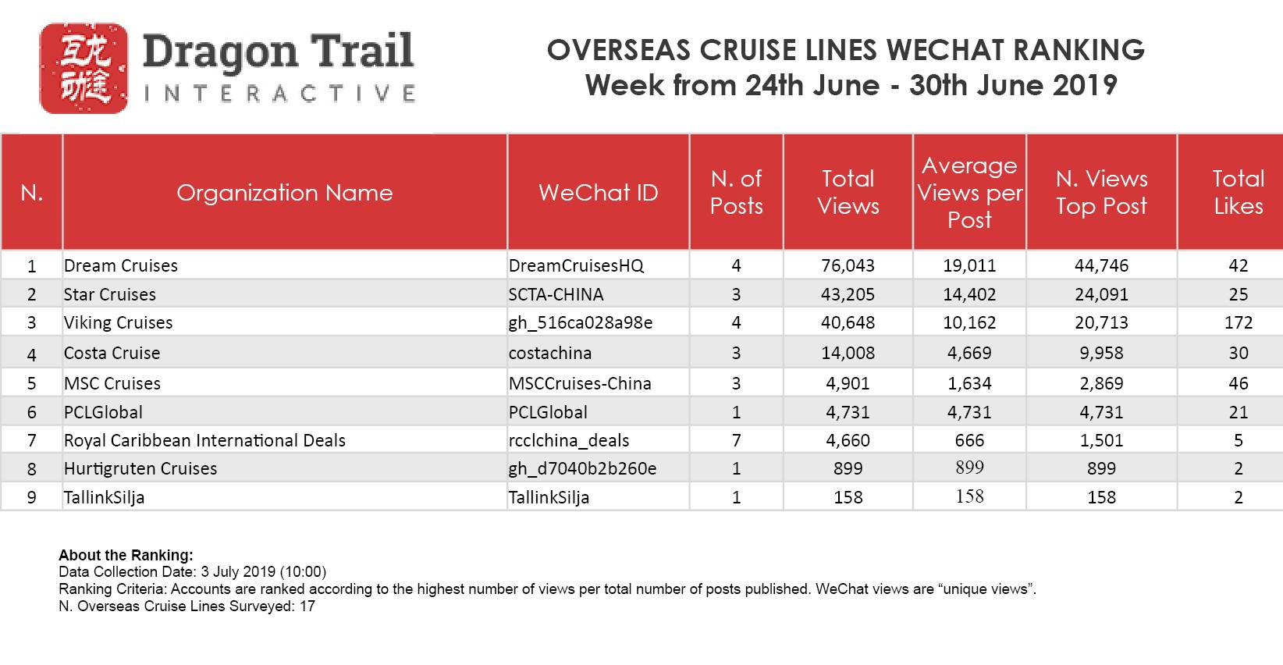The height and width of the screenshot is (665, 1283).
Task: Click the N. Views Top Post header
Action: click(1101, 193)
